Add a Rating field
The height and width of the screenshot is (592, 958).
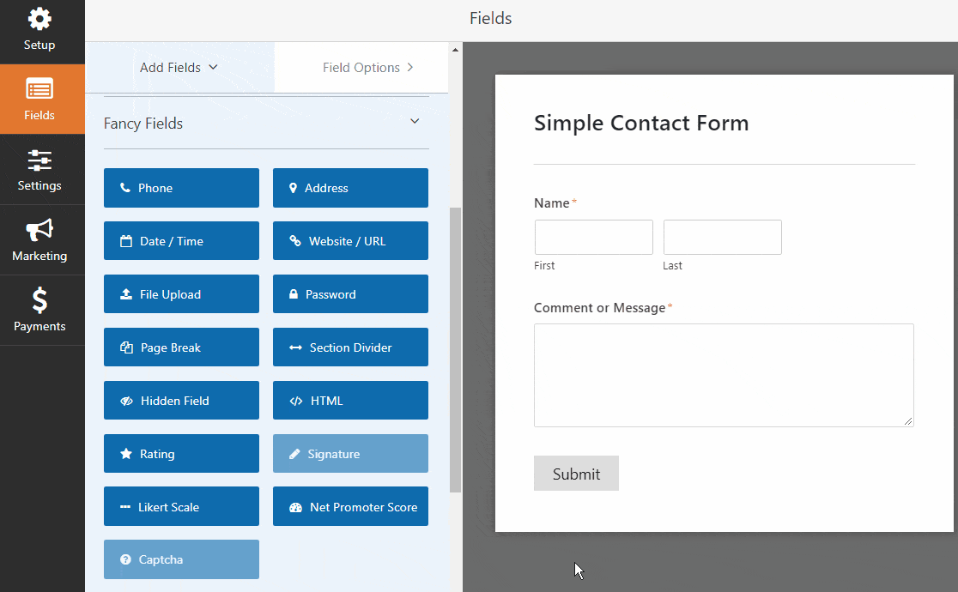181,454
